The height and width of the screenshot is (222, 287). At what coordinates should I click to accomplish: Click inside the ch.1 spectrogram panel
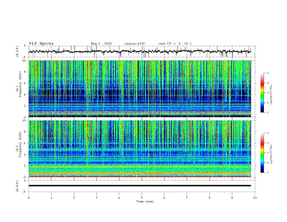point(140,89)
